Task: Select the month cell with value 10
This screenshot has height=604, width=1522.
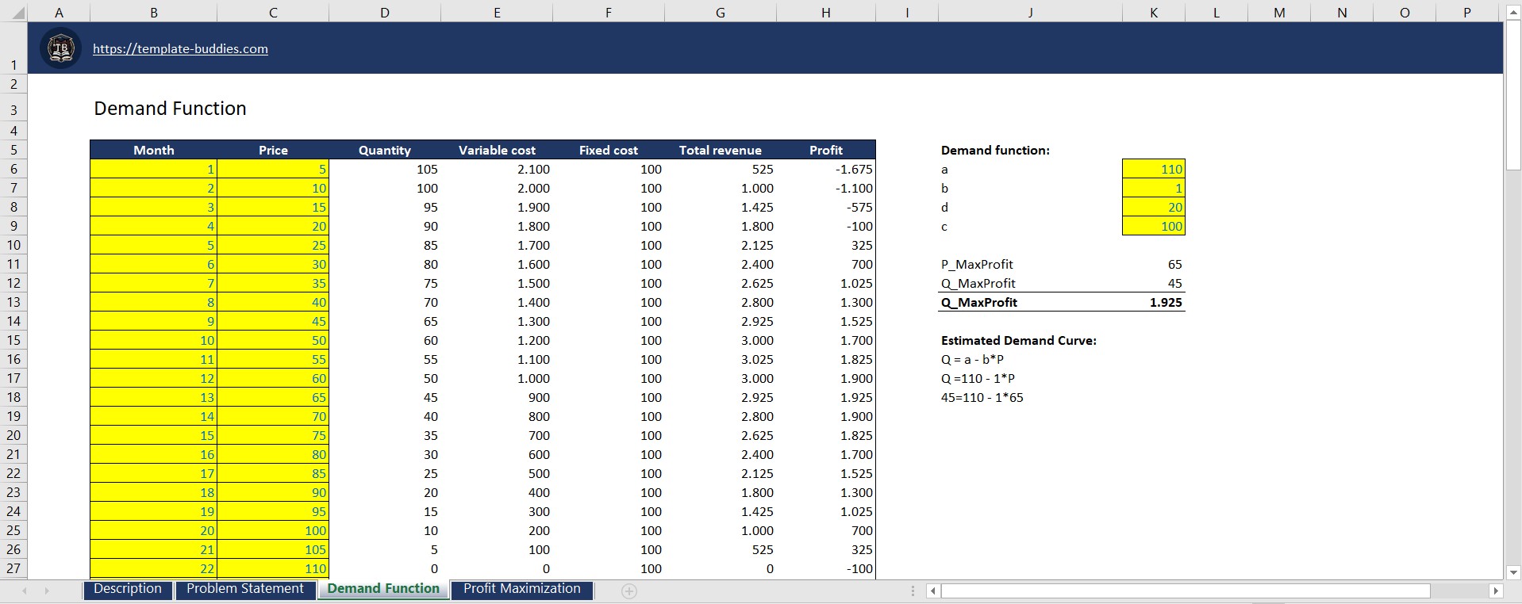Action: [154, 340]
